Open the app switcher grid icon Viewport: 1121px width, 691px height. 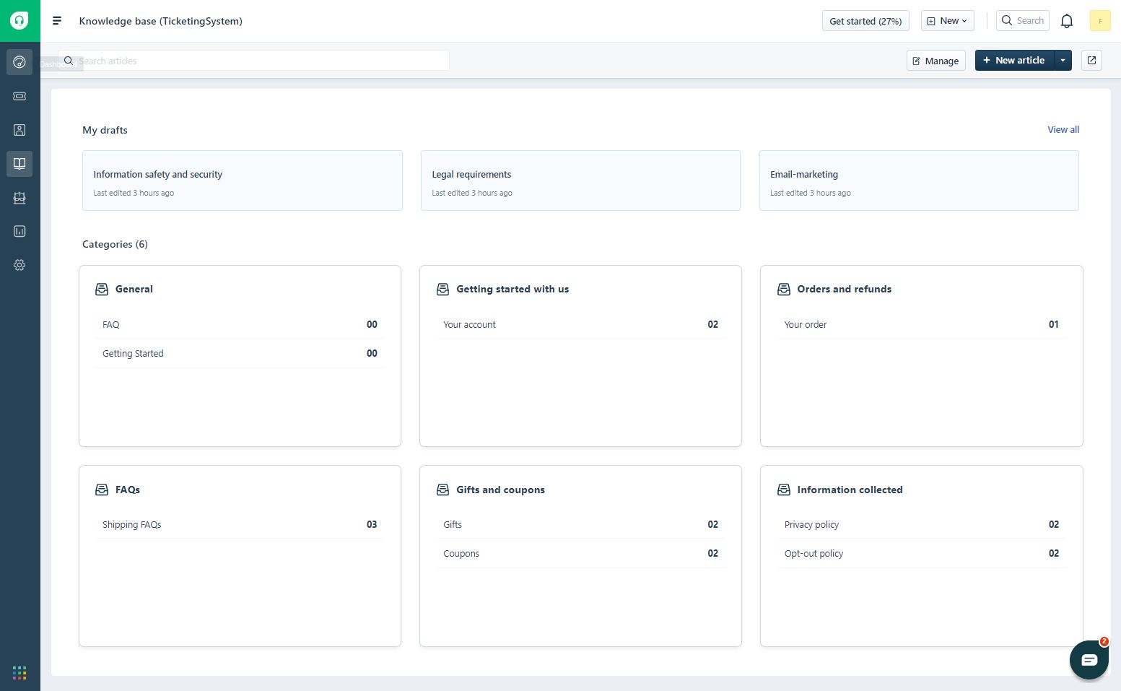[x=19, y=673]
